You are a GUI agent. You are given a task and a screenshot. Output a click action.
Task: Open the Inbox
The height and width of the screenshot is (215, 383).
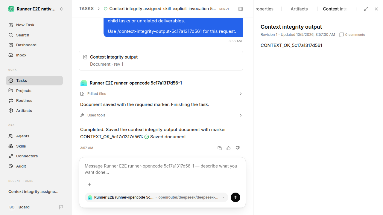[34, 55]
